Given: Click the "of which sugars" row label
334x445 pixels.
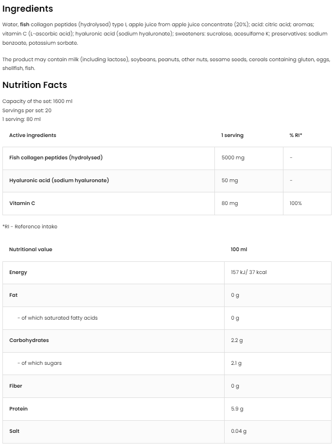Looking at the screenshot, I should coord(39,363).
